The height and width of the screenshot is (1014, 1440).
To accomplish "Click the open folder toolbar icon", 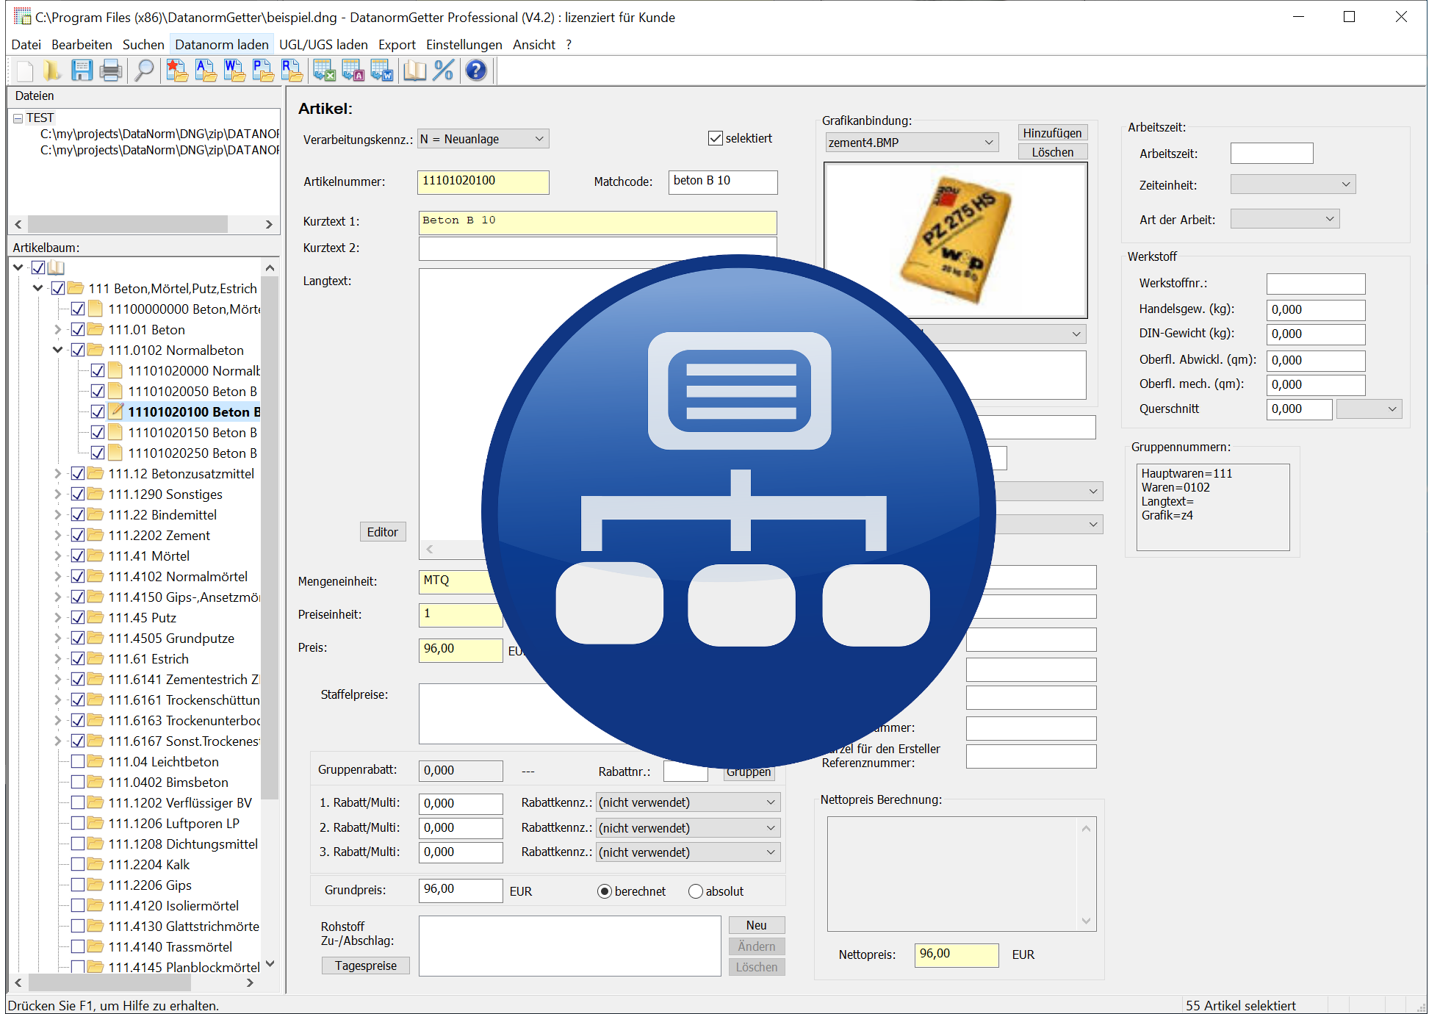I will click(52, 71).
